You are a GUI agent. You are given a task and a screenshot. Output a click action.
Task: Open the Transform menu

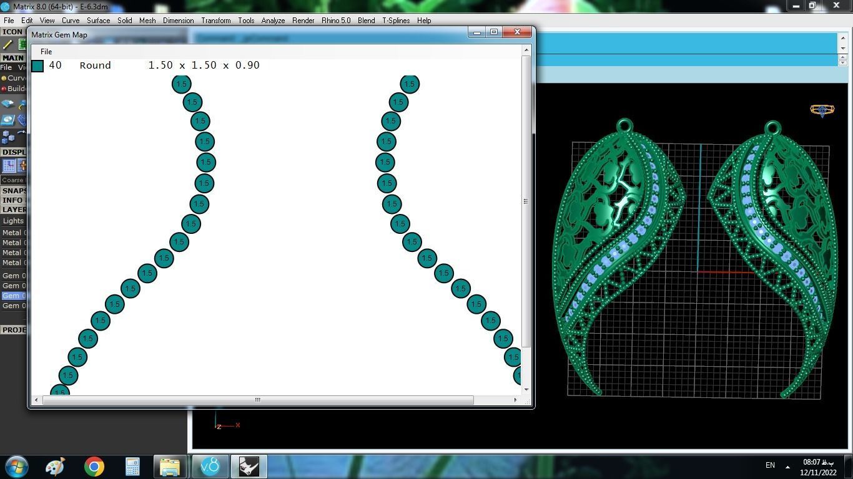tap(216, 21)
